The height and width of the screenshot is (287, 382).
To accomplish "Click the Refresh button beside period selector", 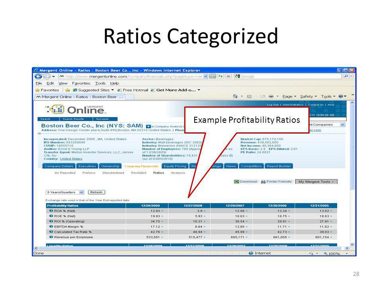I will (x=96, y=192).
